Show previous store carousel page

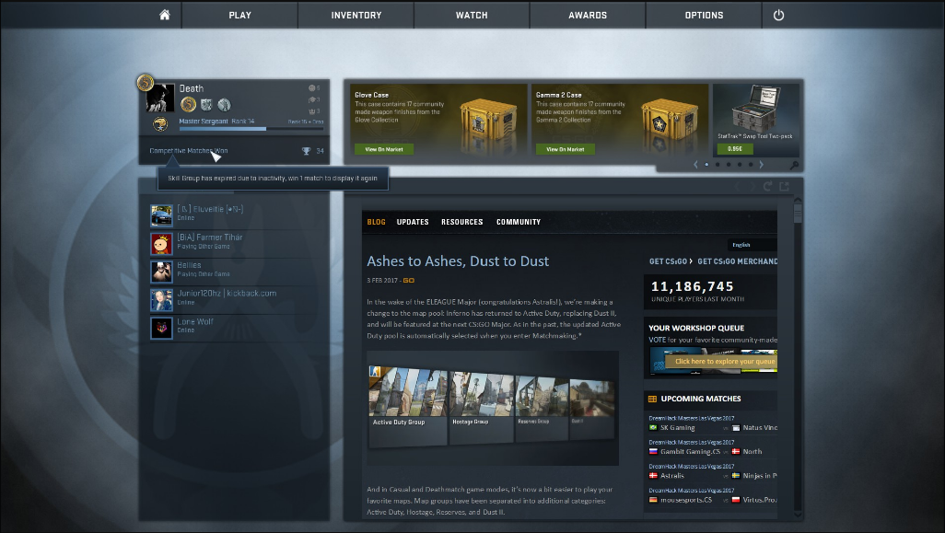[x=695, y=165]
